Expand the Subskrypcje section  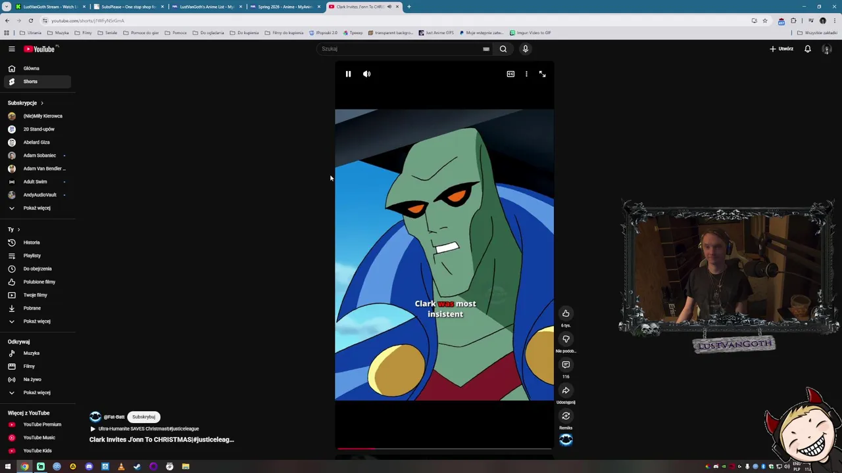pos(26,103)
